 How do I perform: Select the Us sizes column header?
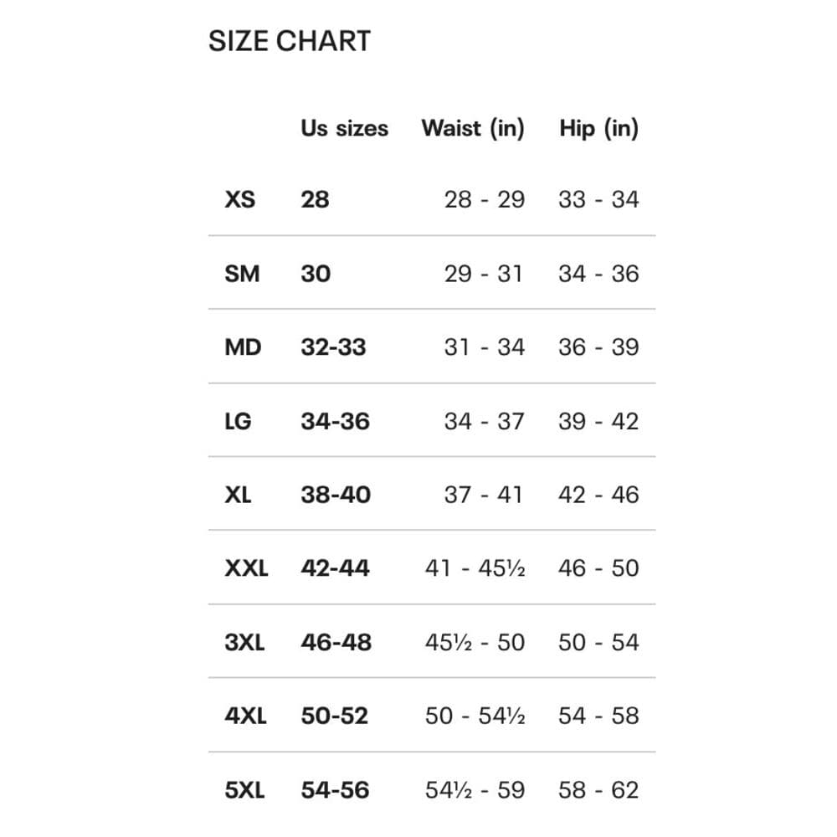(344, 128)
